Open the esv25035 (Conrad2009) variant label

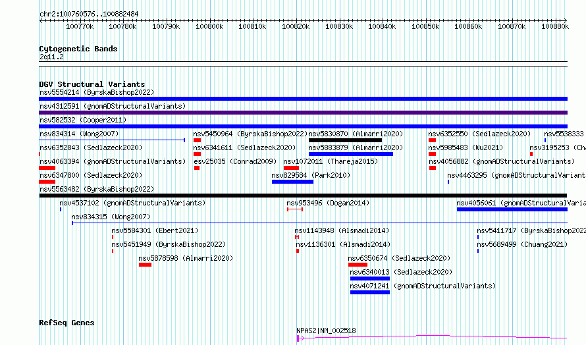[x=235, y=161]
